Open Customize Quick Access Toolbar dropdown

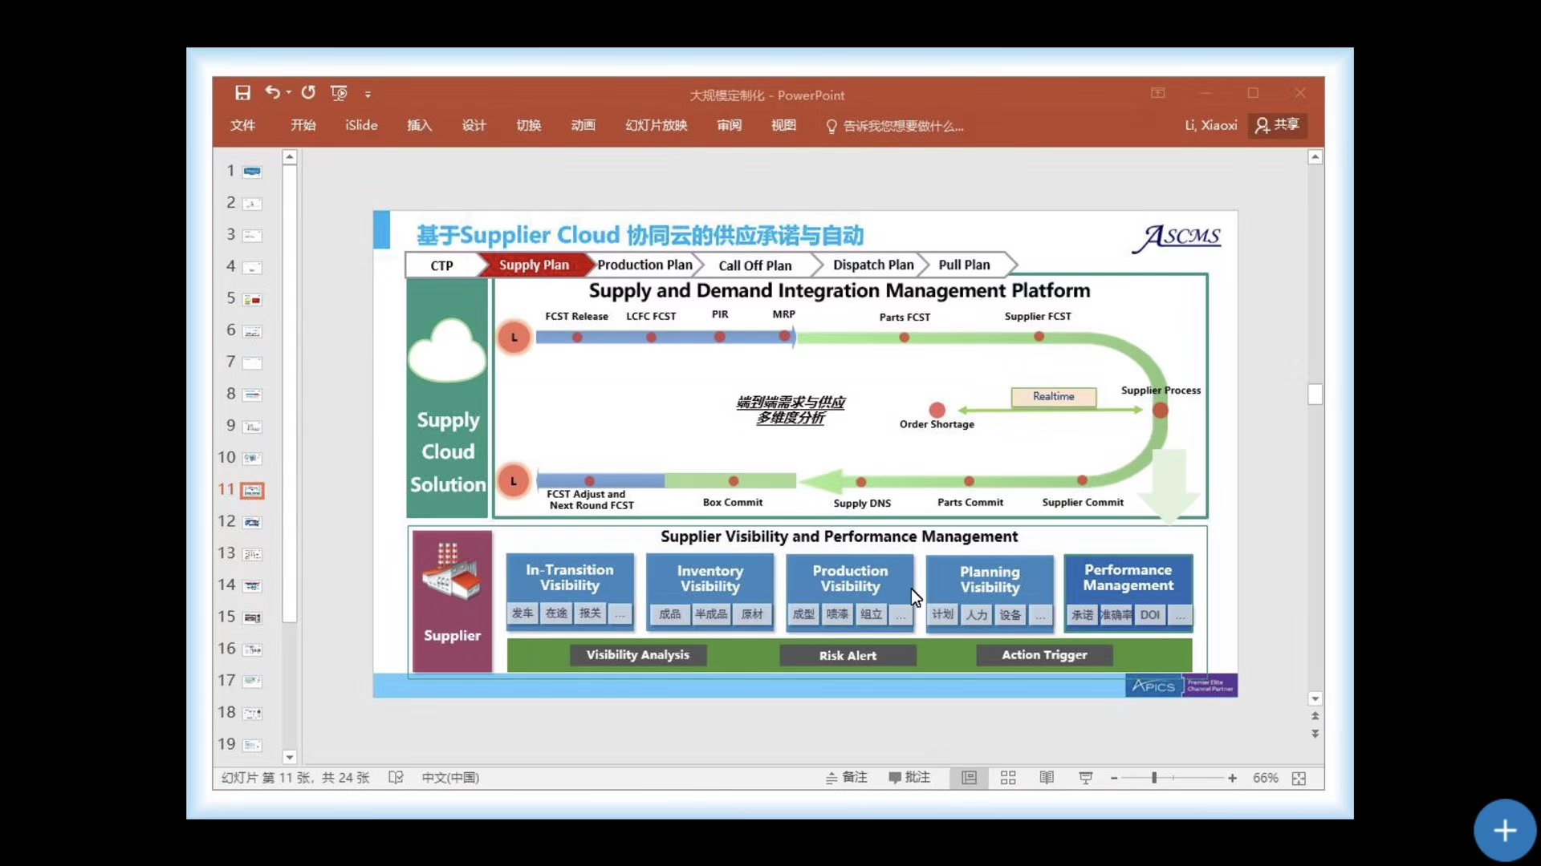(368, 94)
